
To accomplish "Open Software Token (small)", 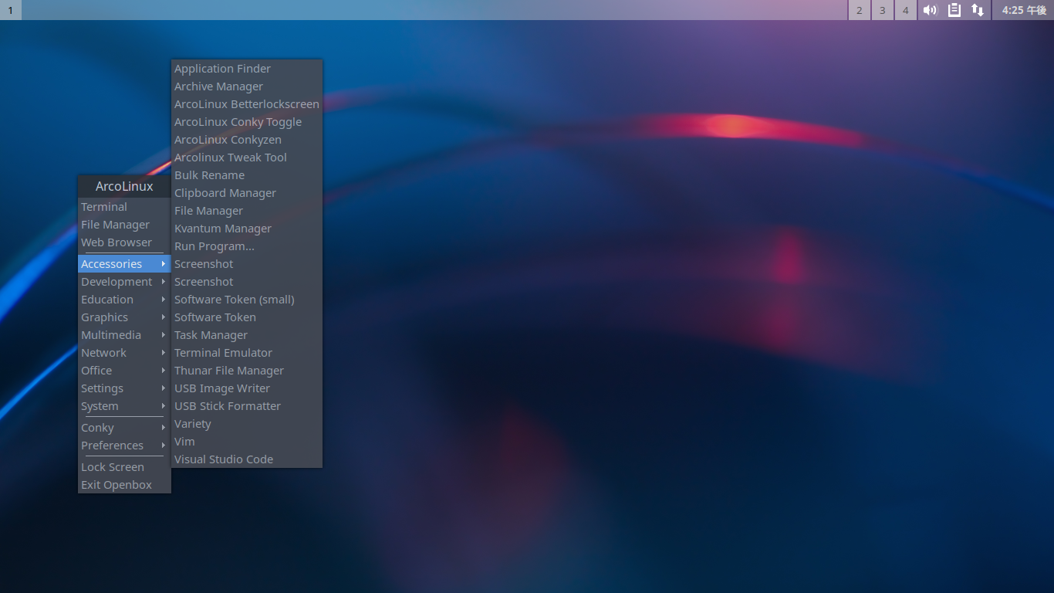I will coord(246,300).
